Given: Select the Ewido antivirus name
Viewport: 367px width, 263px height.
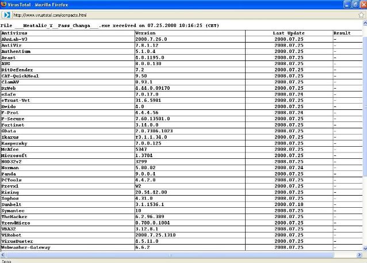Looking at the screenshot, I should pos(9,106).
